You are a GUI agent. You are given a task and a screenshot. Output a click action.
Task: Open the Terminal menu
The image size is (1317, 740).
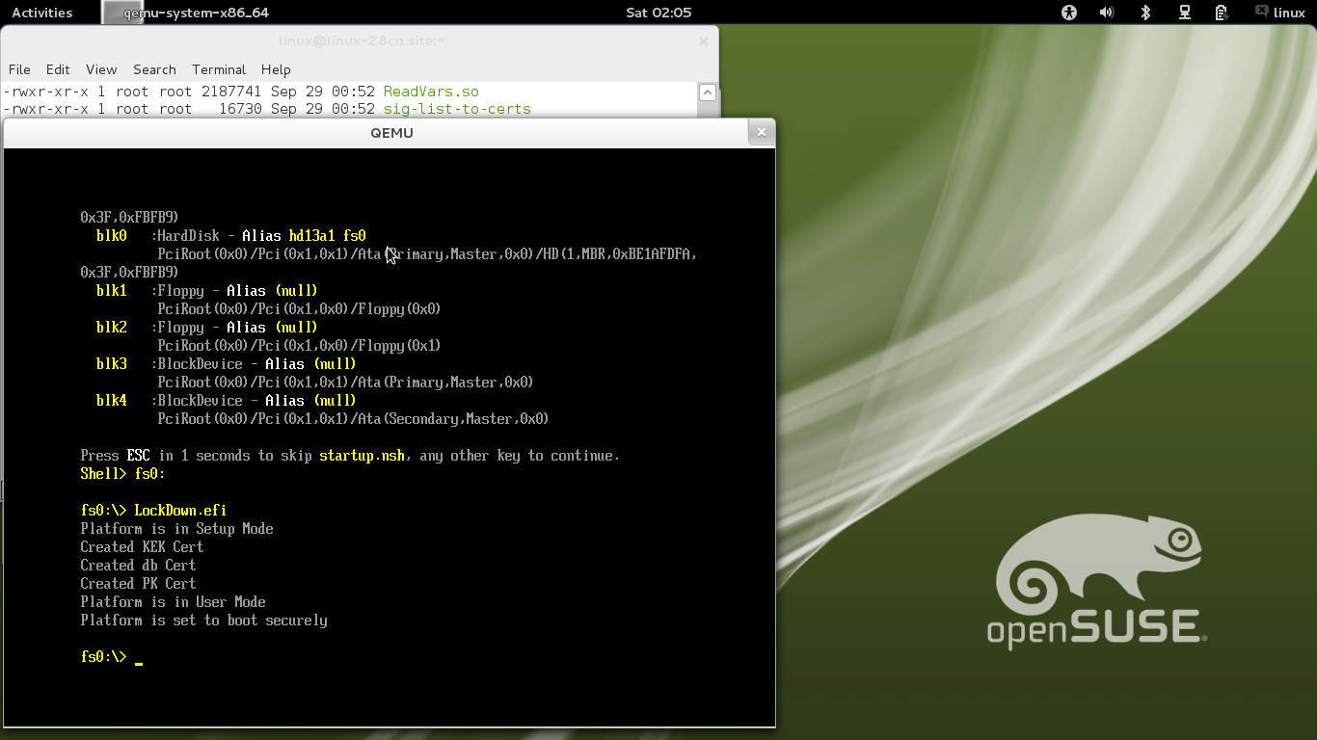[x=219, y=69]
